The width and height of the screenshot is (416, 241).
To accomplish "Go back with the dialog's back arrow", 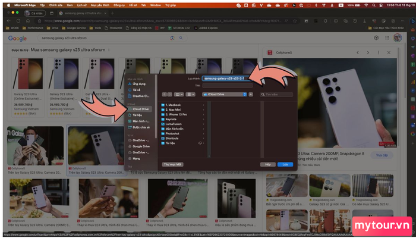I will 165,95.
